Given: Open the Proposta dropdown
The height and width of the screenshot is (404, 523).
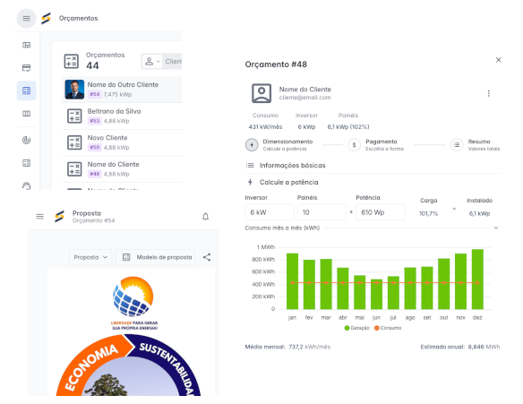Looking at the screenshot, I should (x=90, y=257).
